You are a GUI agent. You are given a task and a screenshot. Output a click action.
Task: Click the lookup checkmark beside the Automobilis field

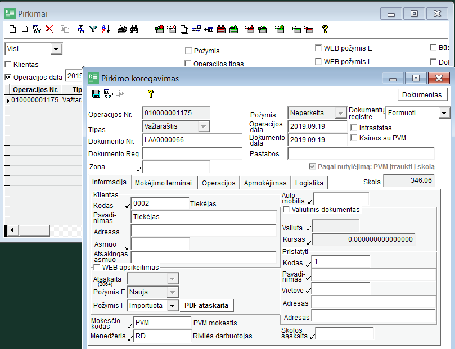[x=310, y=202]
